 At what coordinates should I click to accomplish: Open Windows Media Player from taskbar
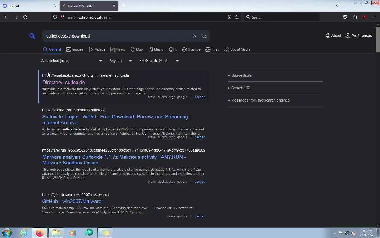[x=72, y=233]
